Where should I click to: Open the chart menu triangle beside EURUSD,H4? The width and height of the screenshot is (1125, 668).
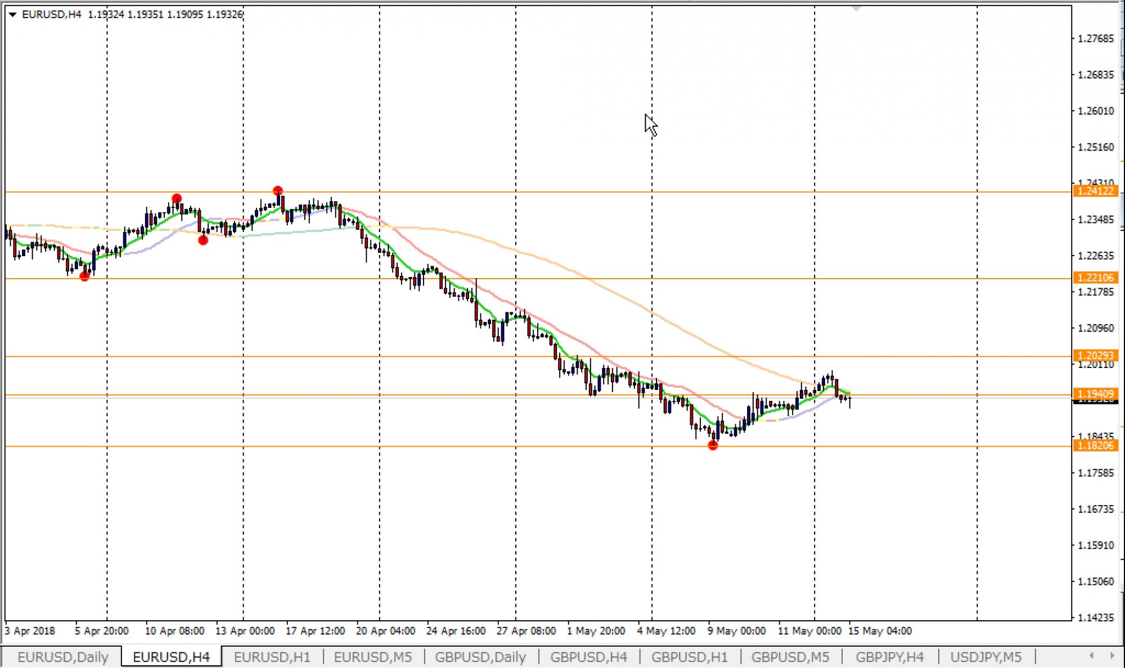(x=12, y=15)
